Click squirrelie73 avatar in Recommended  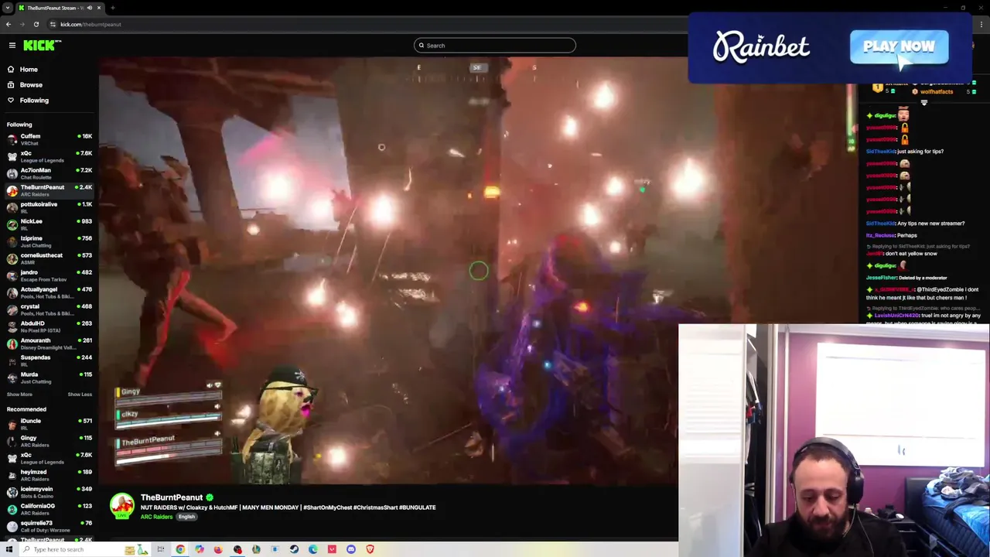click(x=12, y=526)
